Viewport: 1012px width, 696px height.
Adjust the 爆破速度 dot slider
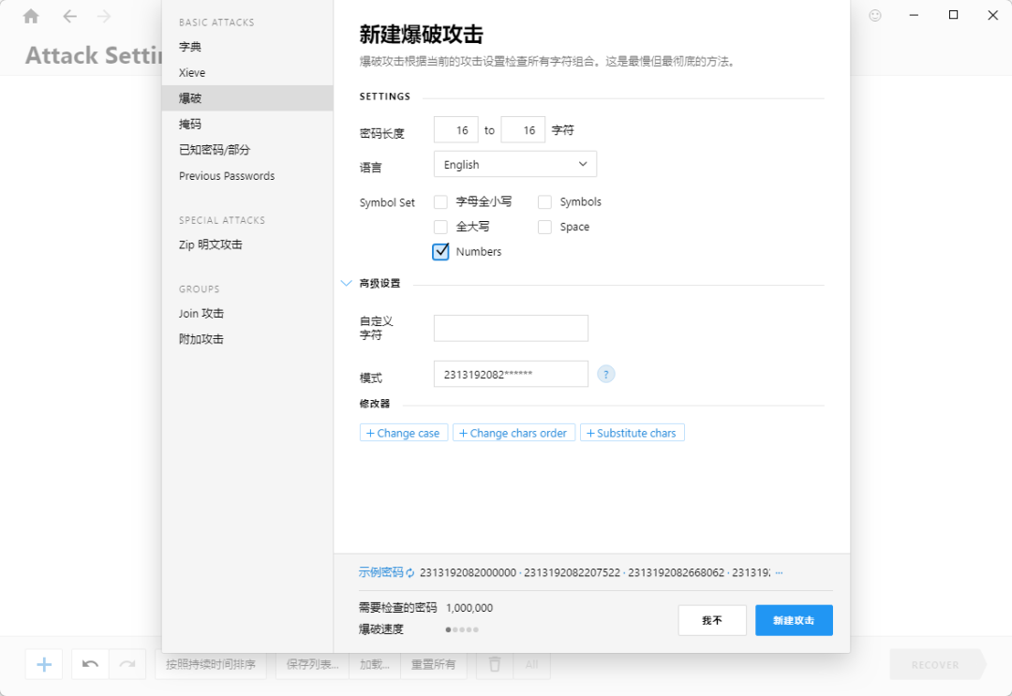click(x=462, y=629)
